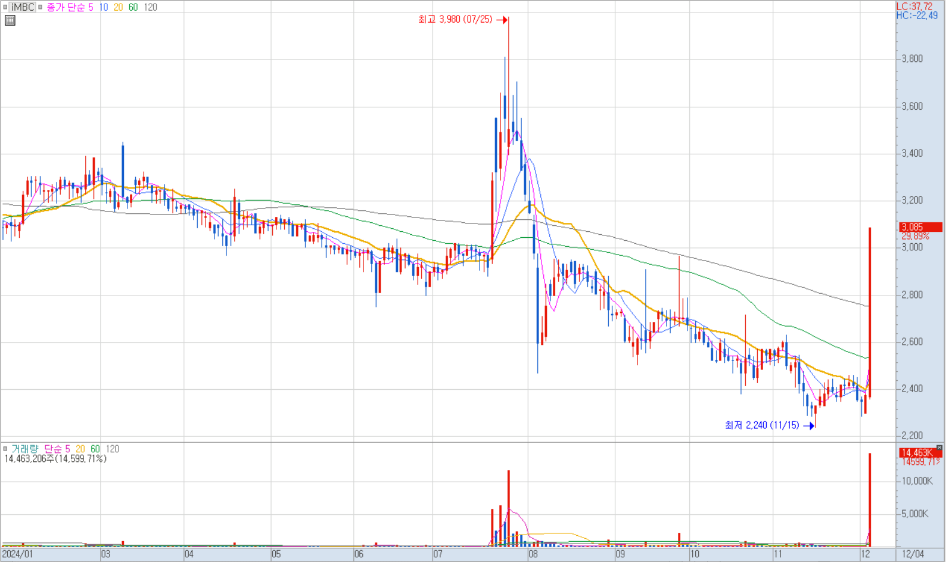Viewport: 946px width, 562px height.
Task: Click the 거래량 volume indicator label
Action: tap(25, 449)
